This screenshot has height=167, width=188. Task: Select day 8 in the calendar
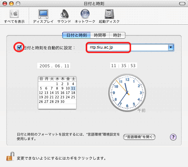(57, 88)
